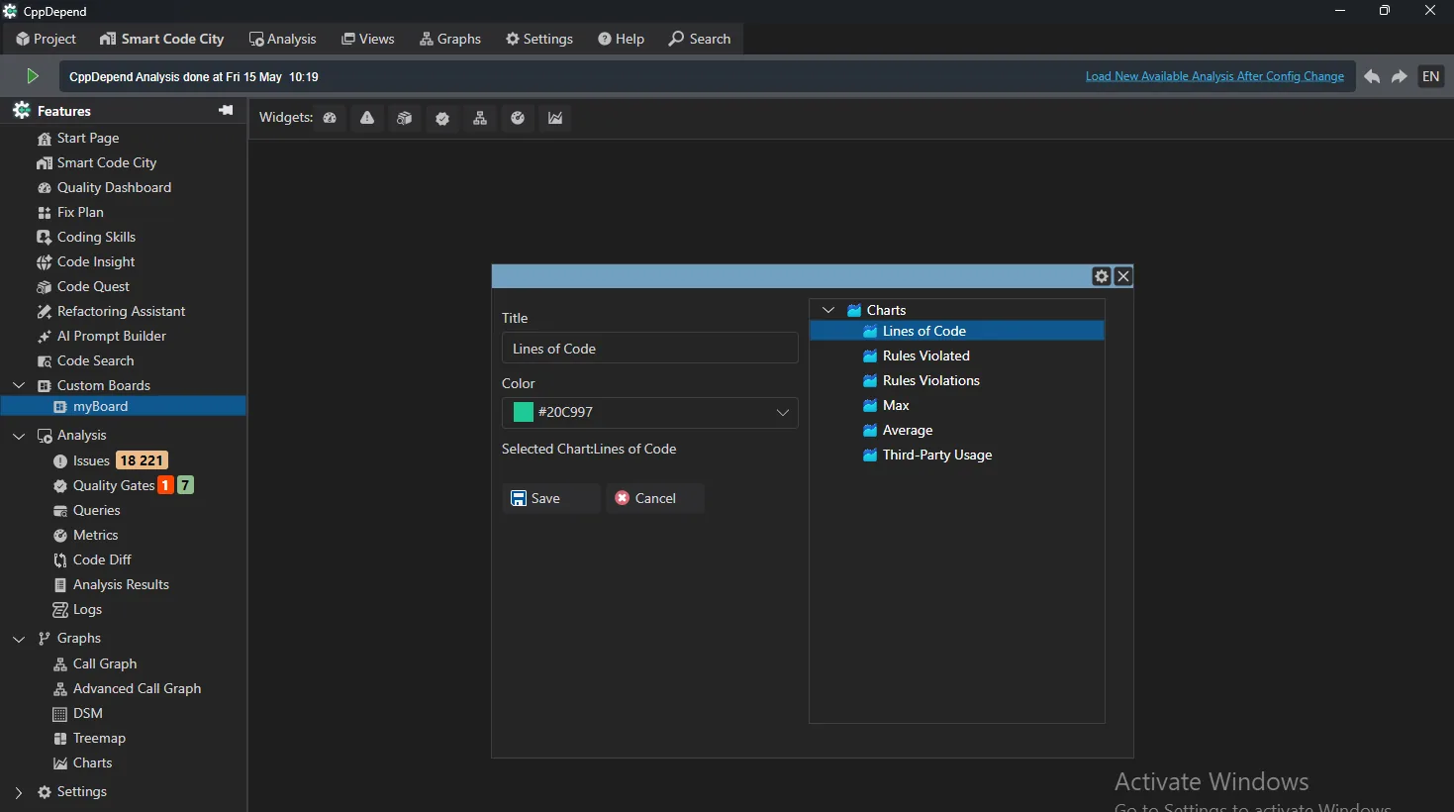The width and height of the screenshot is (1454, 812).
Task: Collapse the Custom Boards section
Action: tap(19, 385)
